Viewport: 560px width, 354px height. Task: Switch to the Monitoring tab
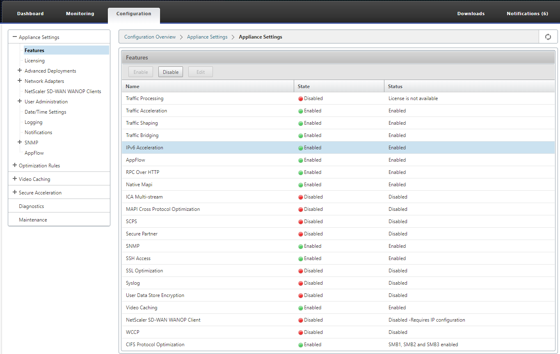[80, 14]
